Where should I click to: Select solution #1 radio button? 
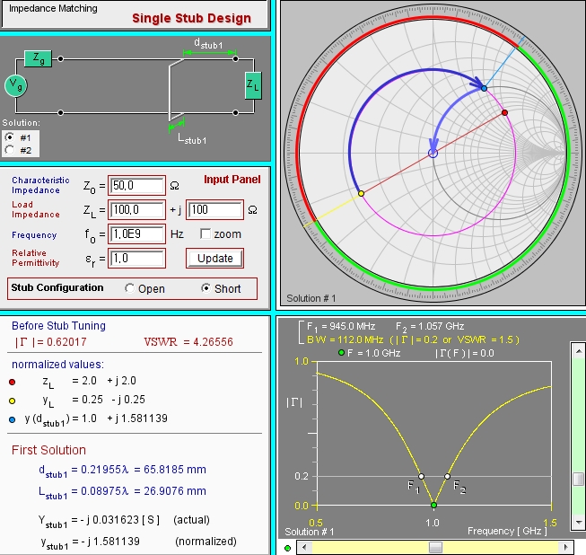(x=10, y=137)
